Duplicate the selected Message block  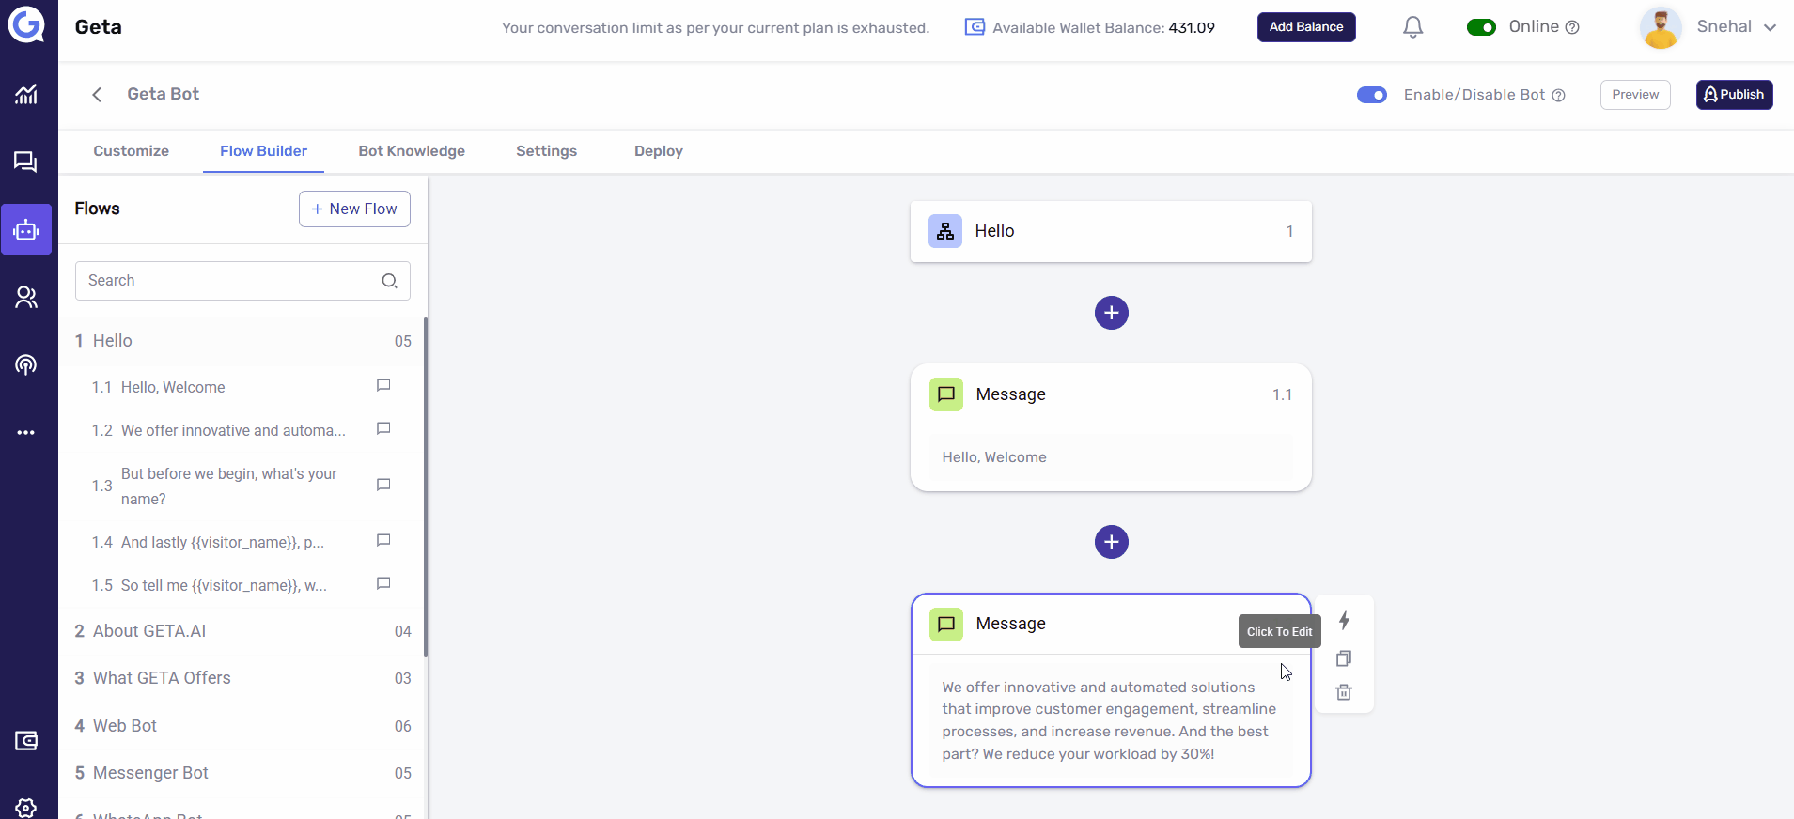coord(1344,658)
